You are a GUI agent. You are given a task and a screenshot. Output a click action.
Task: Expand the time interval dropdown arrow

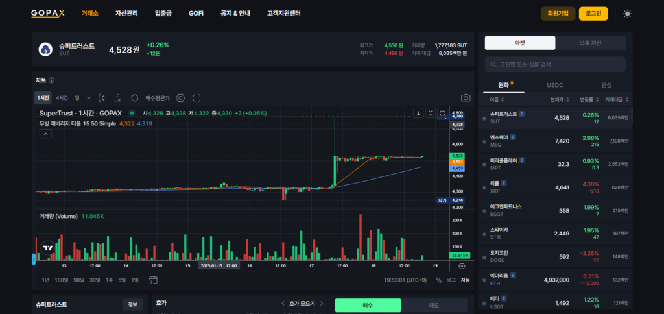tap(89, 98)
